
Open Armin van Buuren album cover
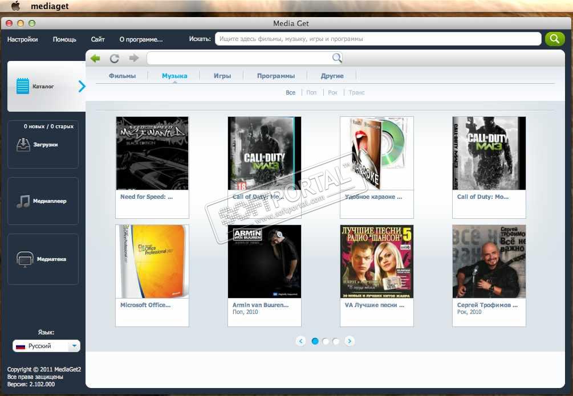264,261
